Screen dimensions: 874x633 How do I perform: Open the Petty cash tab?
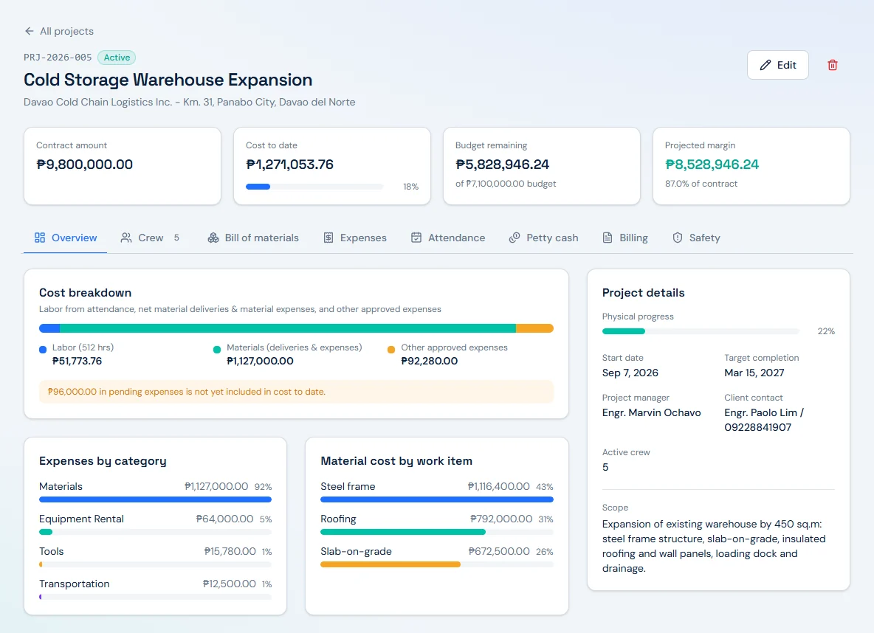(x=543, y=238)
